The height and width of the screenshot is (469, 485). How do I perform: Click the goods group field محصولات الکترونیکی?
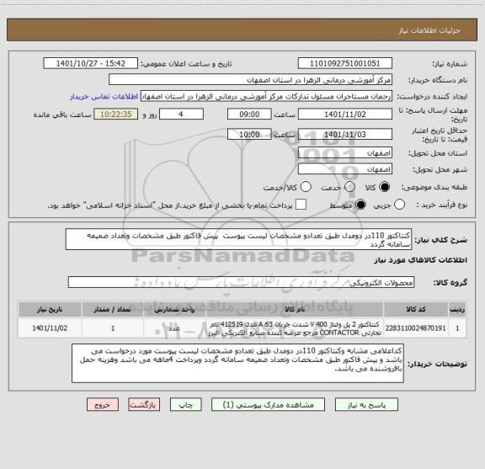click(x=241, y=282)
